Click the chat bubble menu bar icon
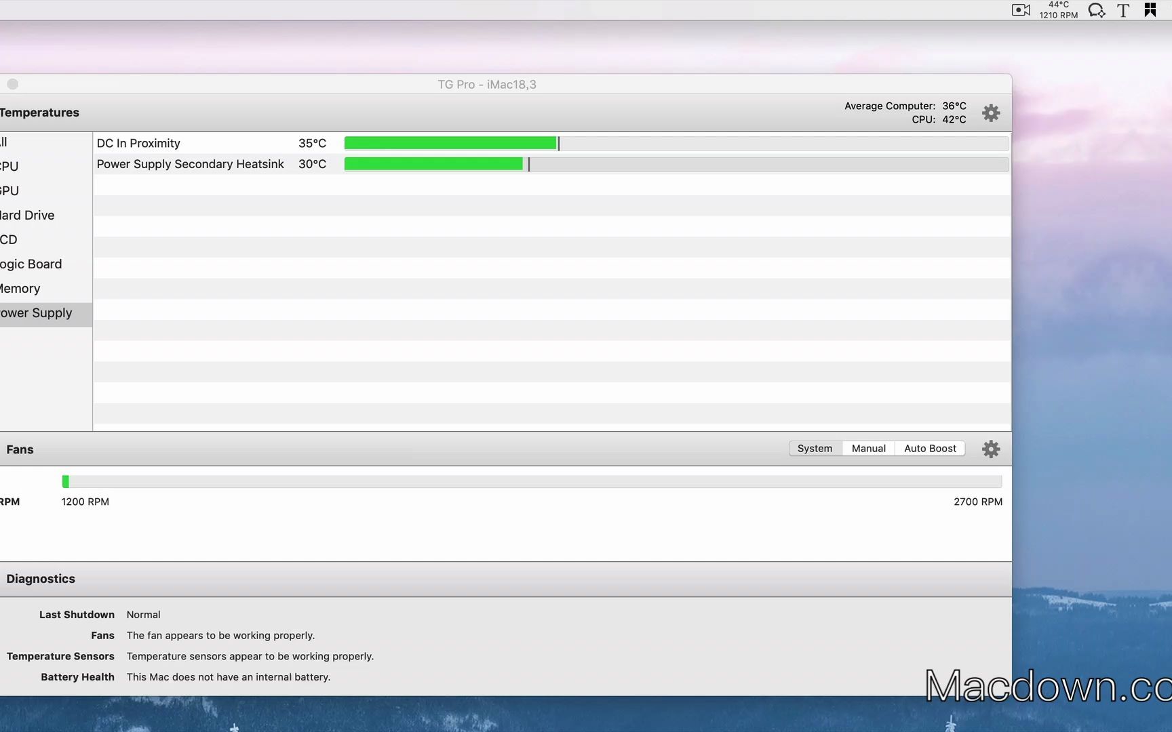This screenshot has width=1172, height=732. (1097, 10)
